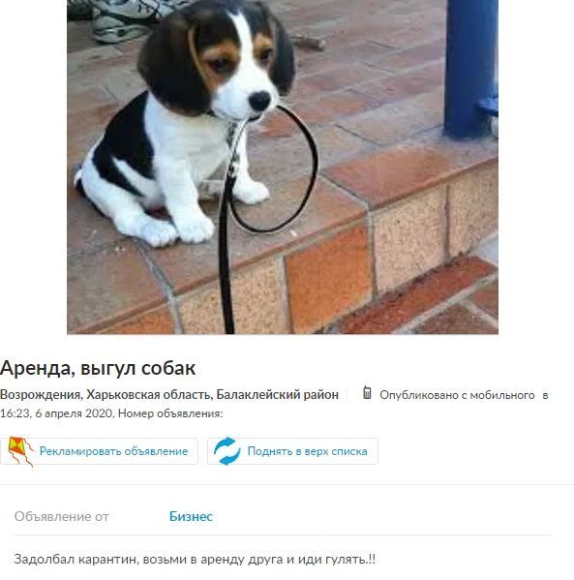This screenshot has height=580, width=574.
Task: Click the Рекламировать объявление button text
Action: coord(113,451)
